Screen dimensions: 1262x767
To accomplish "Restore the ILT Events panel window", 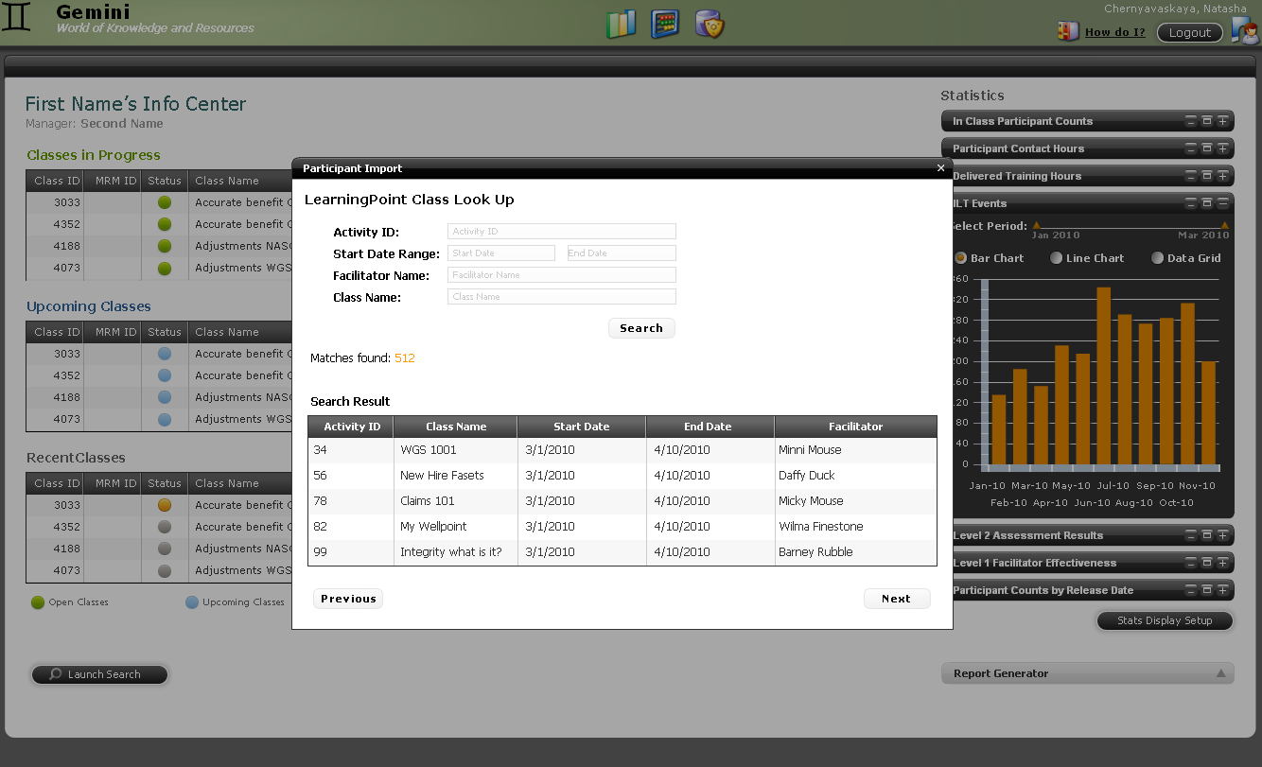I will (1207, 203).
